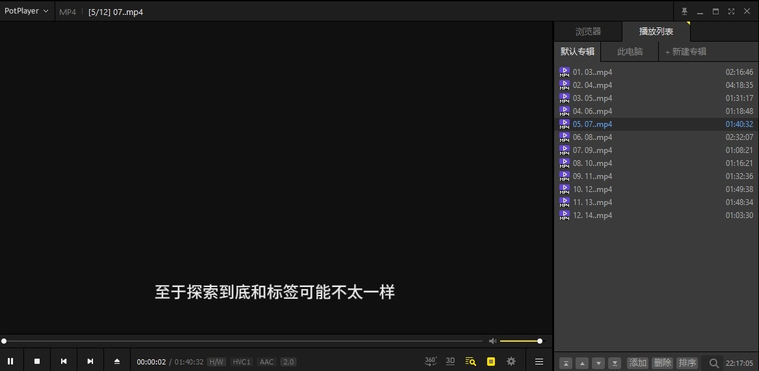Click the 2.0 audio channel badge
The image size is (759, 371).
pos(288,362)
